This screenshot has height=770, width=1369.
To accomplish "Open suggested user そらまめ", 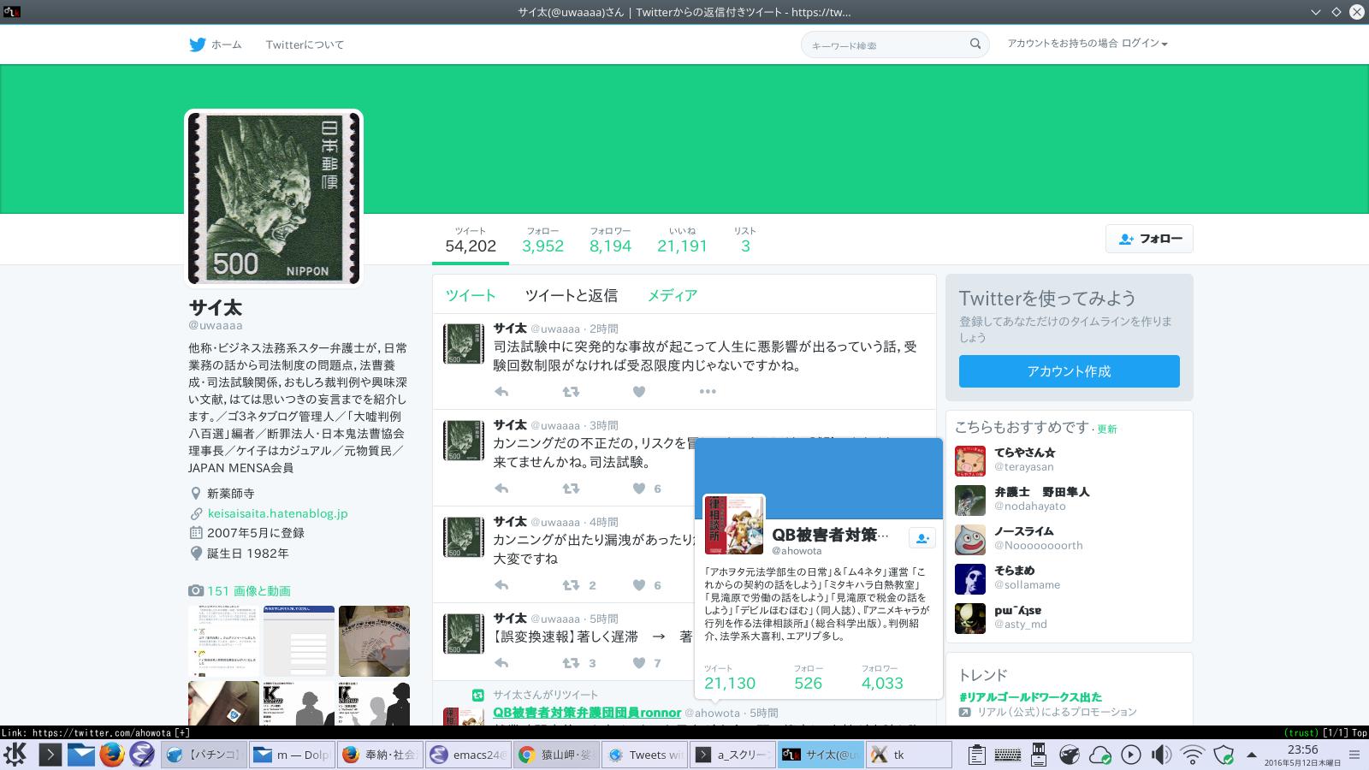I will pyautogui.click(x=1015, y=571).
